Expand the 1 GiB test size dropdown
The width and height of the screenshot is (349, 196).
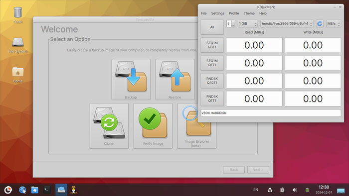[x=248, y=23]
